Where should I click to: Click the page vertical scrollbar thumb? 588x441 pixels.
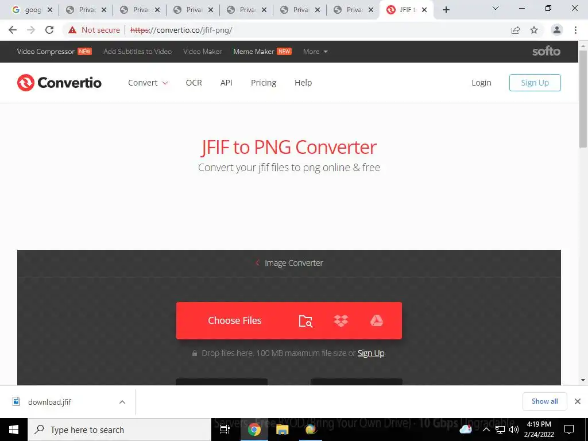click(583, 99)
